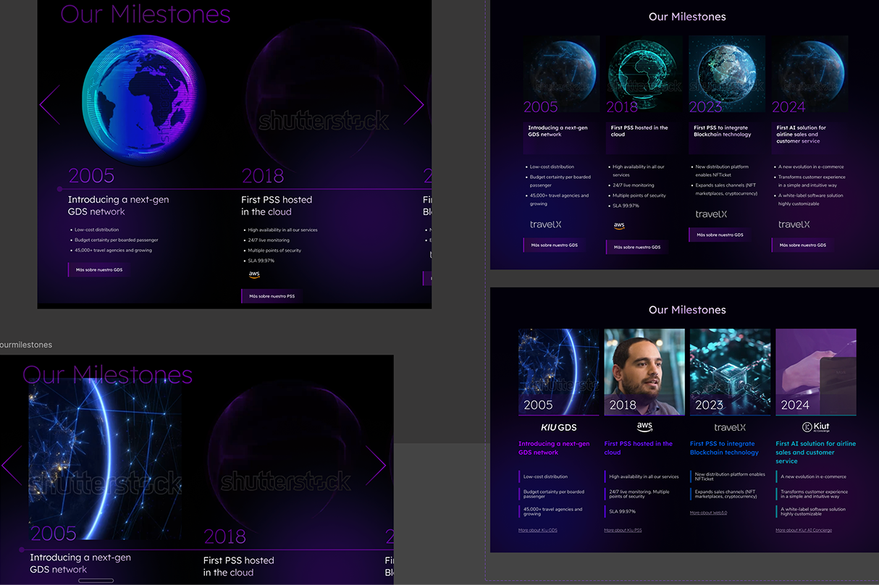
Task: Open the 'More about Kiut AI Concierge' link
Action: click(804, 530)
